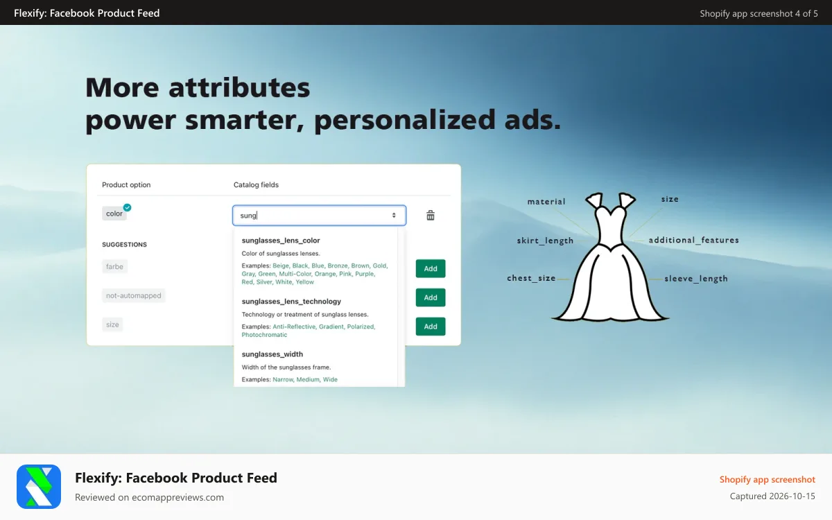The width and height of the screenshot is (832, 520).
Task: Click the size label beside the dress
Action: click(670, 199)
